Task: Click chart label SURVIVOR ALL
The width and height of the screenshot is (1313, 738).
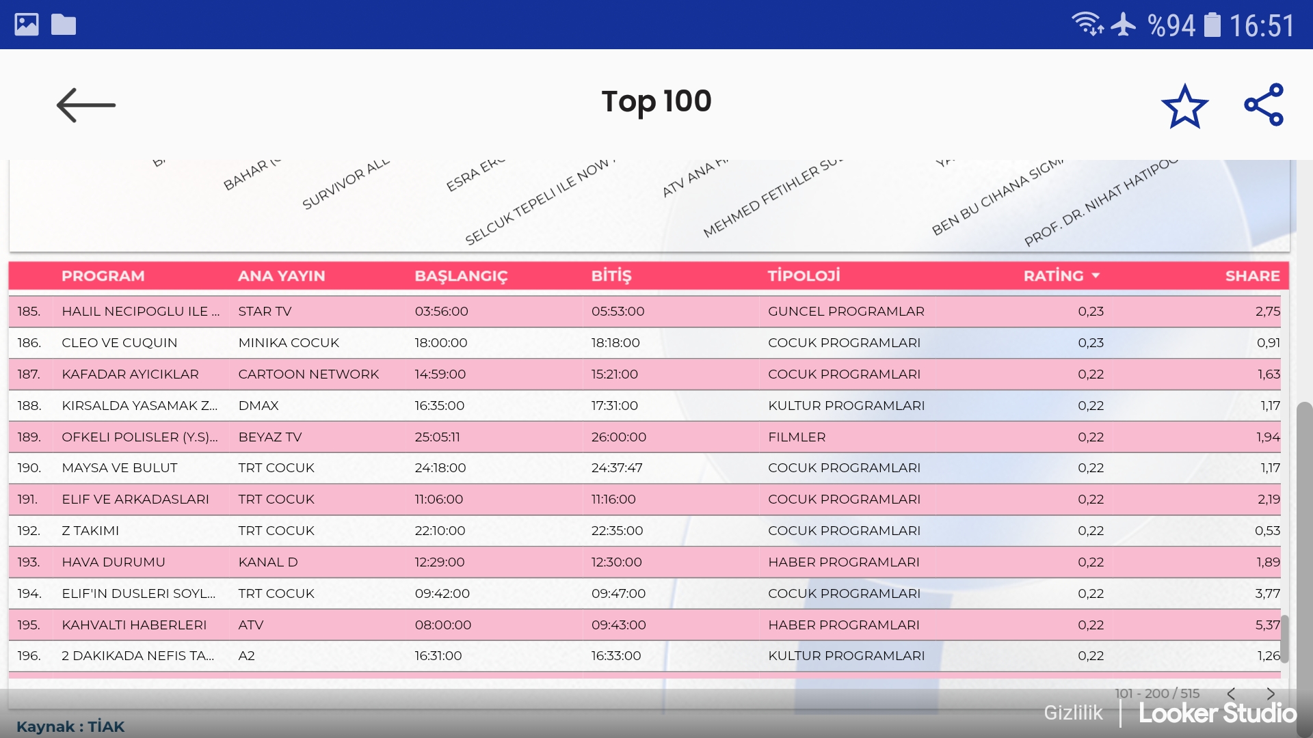Action: click(345, 184)
